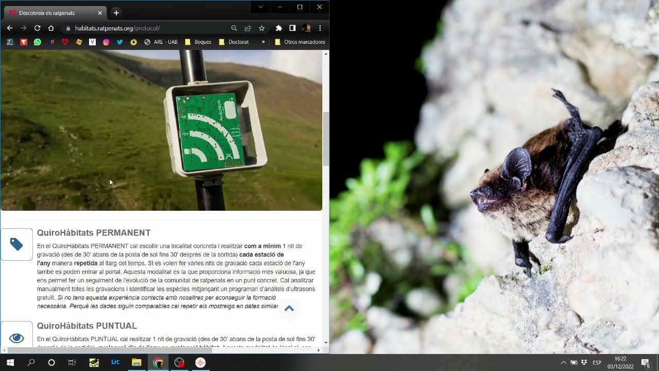Viewport: 659px width, 371px height.
Task: Open the Twitter bookmark
Action: coord(120,42)
